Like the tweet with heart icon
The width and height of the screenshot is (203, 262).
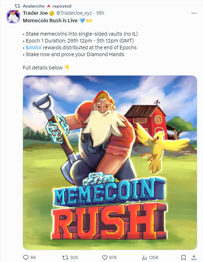(105, 257)
